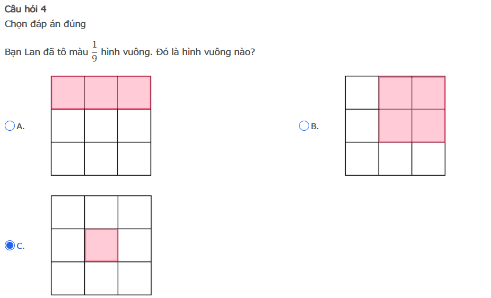Click the "Chọn đáp án đúng" instruction text

pyautogui.click(x=45, y=24)
